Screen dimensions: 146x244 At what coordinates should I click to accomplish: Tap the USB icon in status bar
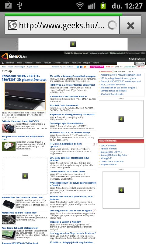pyautogui.click(x=20, y=5)
